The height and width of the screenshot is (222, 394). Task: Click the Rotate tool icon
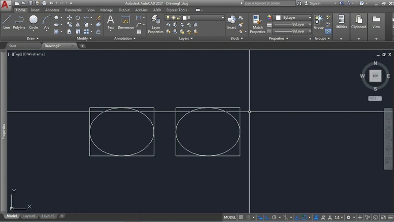click(78, 18)
